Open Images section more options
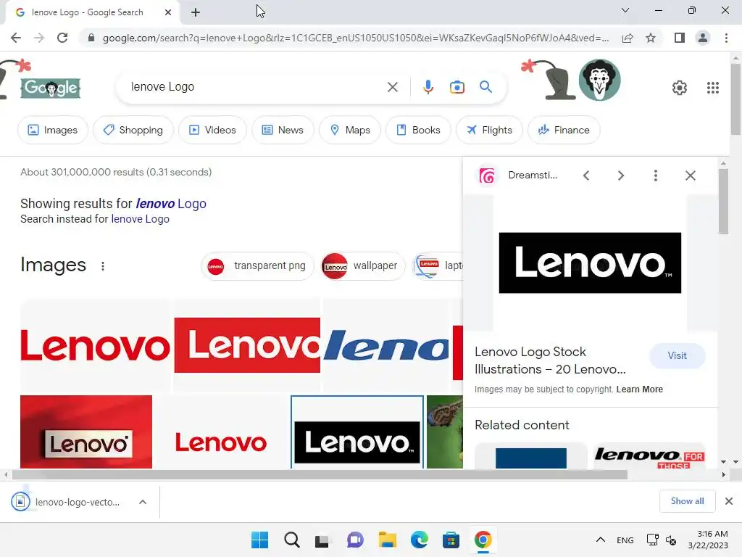Image resolution: width=742 pixels, height=557 pixels. point(103,266)
